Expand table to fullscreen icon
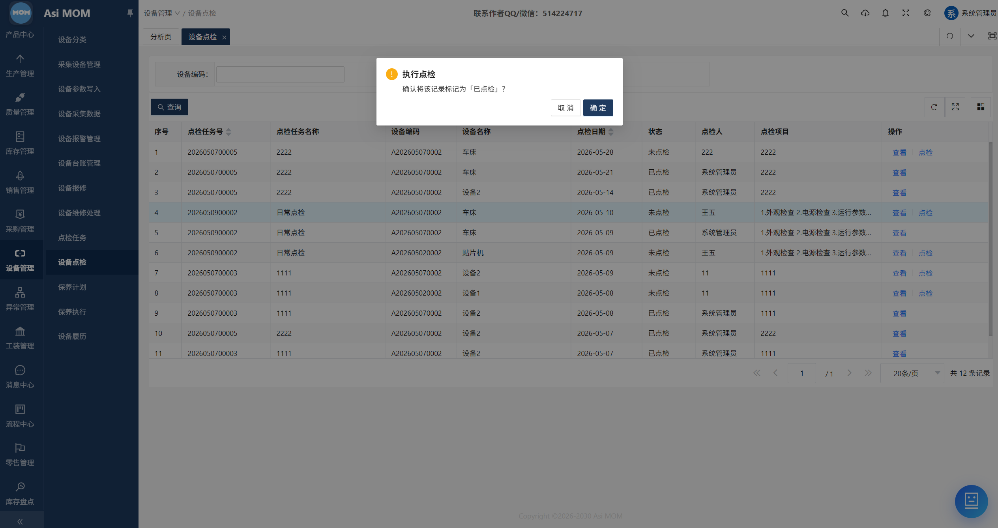This screenshot has width=998, height=528. pyautogui.click(x=955, y=107)
